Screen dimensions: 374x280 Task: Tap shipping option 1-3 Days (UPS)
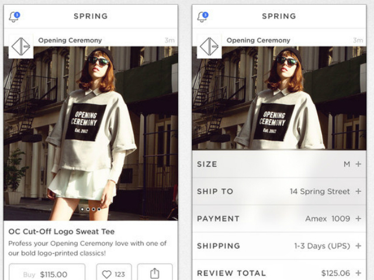pyautogui.click(x=322, y=246)
